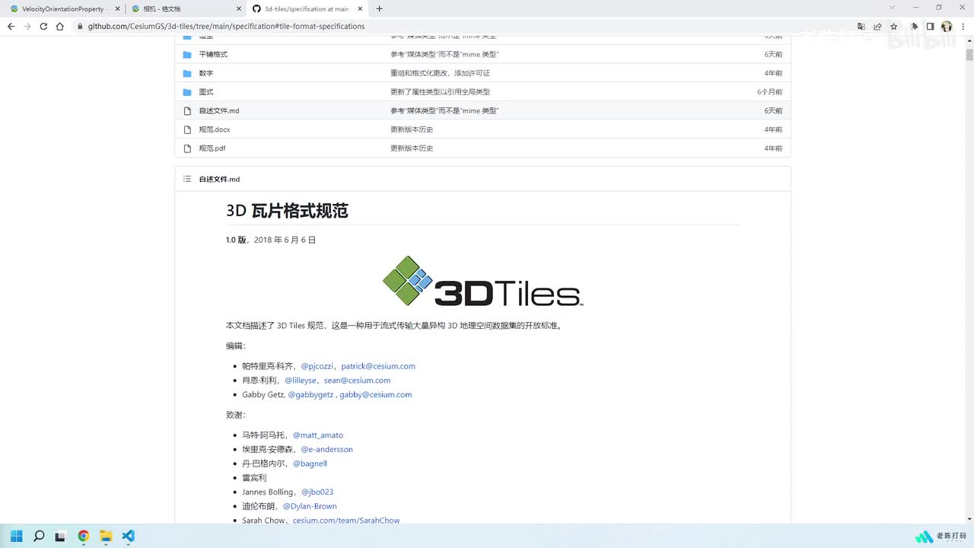The image size is (974, 548).
Task: Switch to the 相机 - 稳文档 tab
Action: 184,8
